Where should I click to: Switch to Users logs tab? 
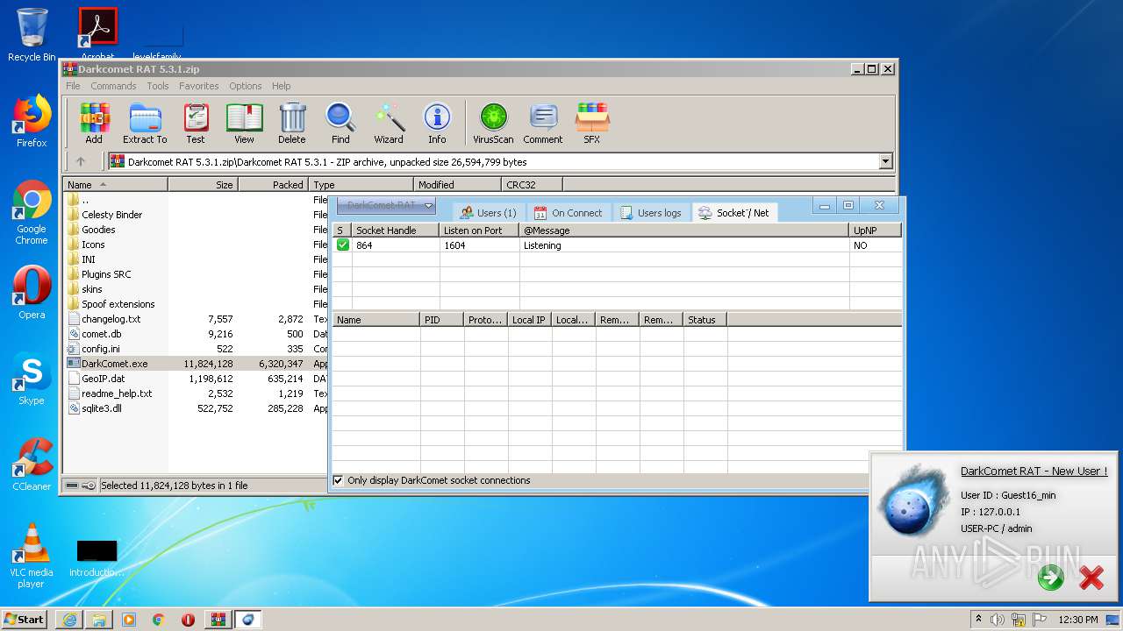tap(650, 213)
